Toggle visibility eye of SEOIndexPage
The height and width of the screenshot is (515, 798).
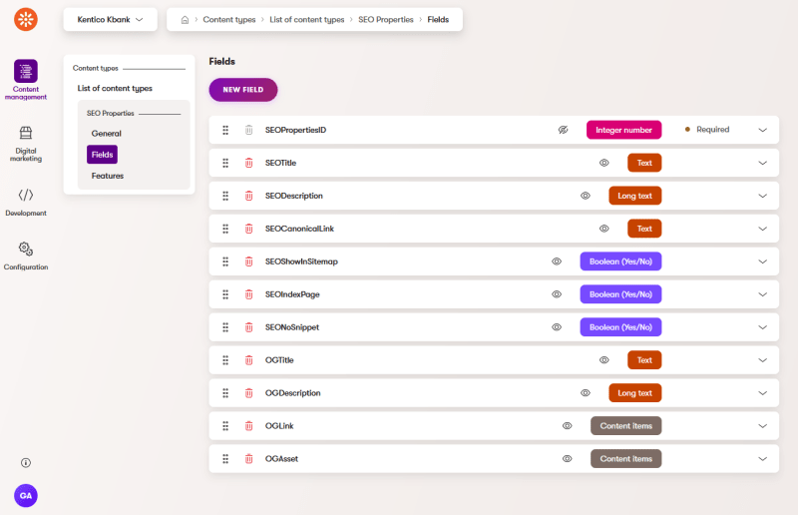[x=557, y=294]
